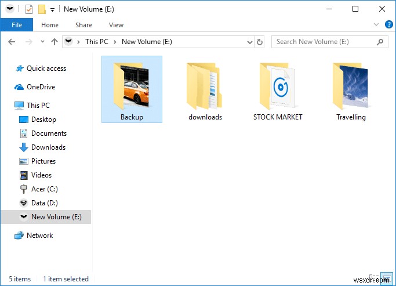This screenshot has height=286, width=396.
Task: Select Videos label in sidebar
Action: 41,175
